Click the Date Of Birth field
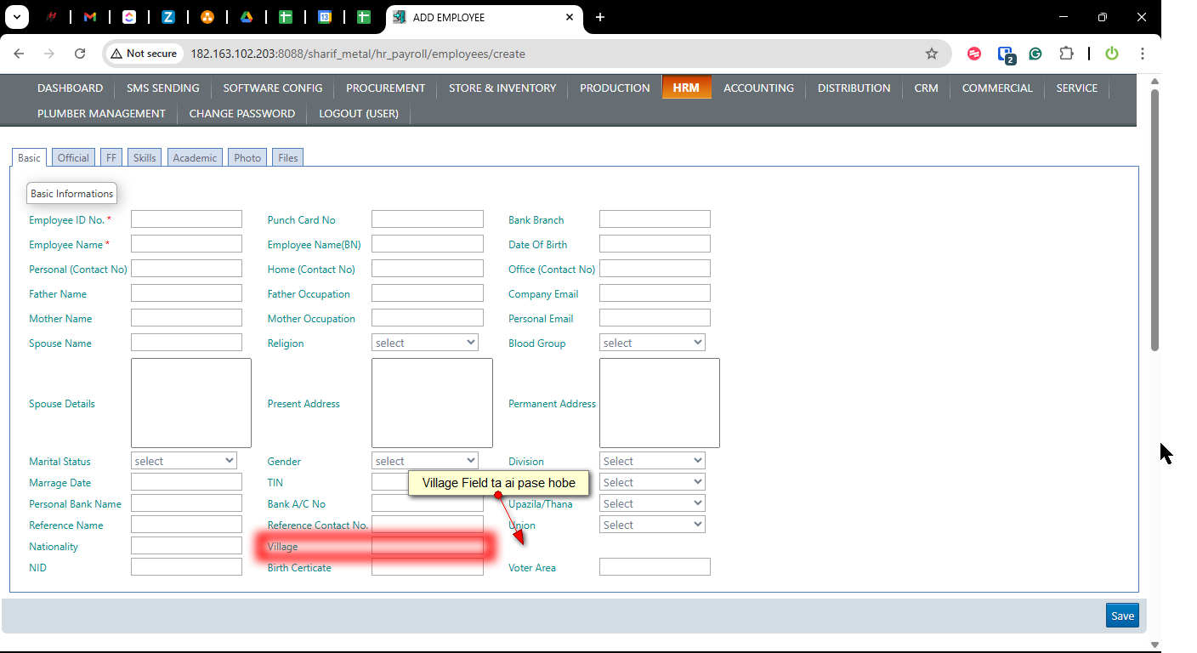This screenshot has width=1197, height=653. [655, 244]
